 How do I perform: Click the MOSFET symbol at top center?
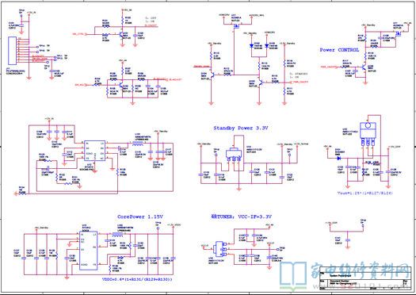click(x=236, y=26)
